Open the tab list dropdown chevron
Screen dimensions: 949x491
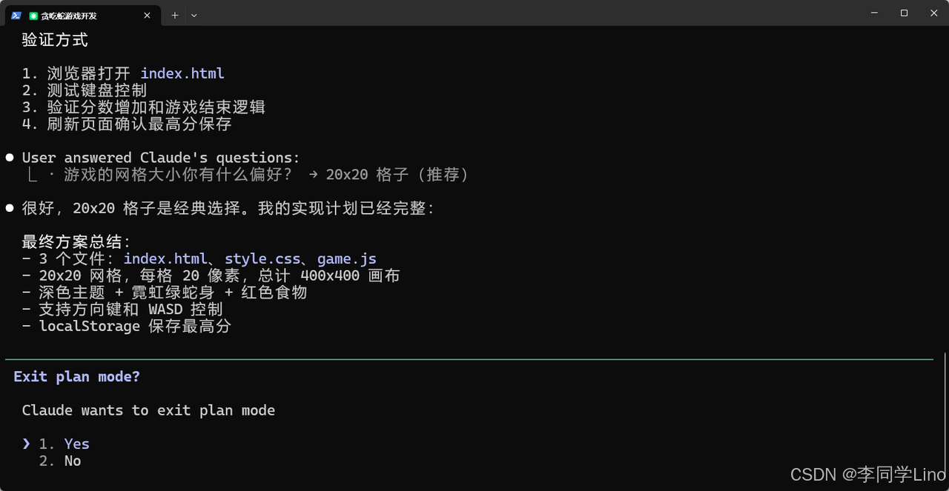click(194, 15)
